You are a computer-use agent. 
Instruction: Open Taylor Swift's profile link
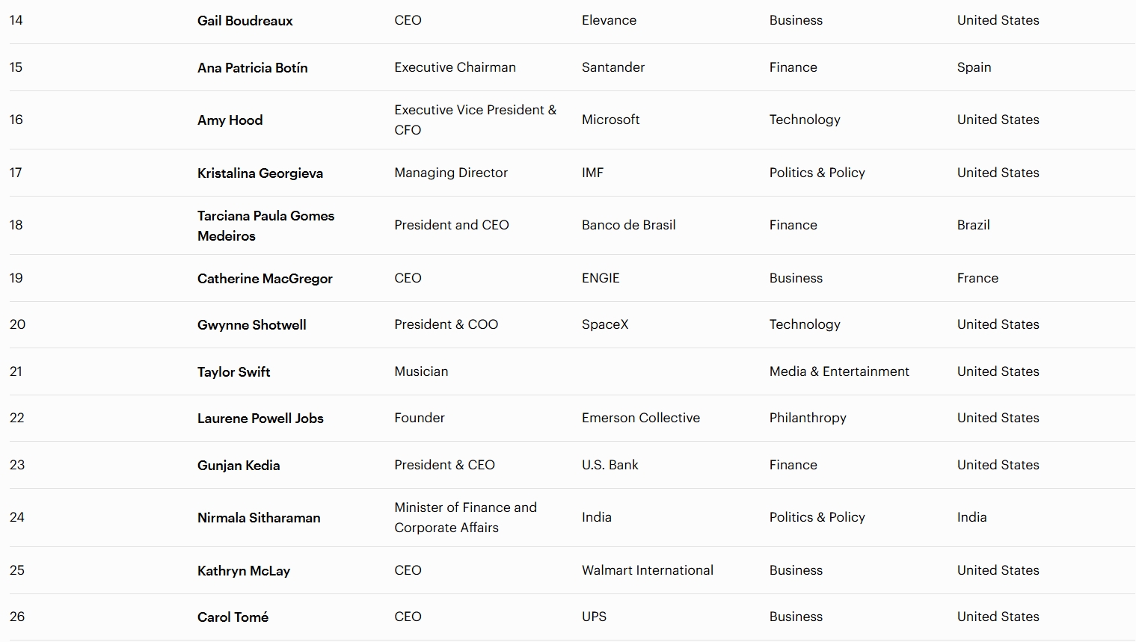[233, 372]
